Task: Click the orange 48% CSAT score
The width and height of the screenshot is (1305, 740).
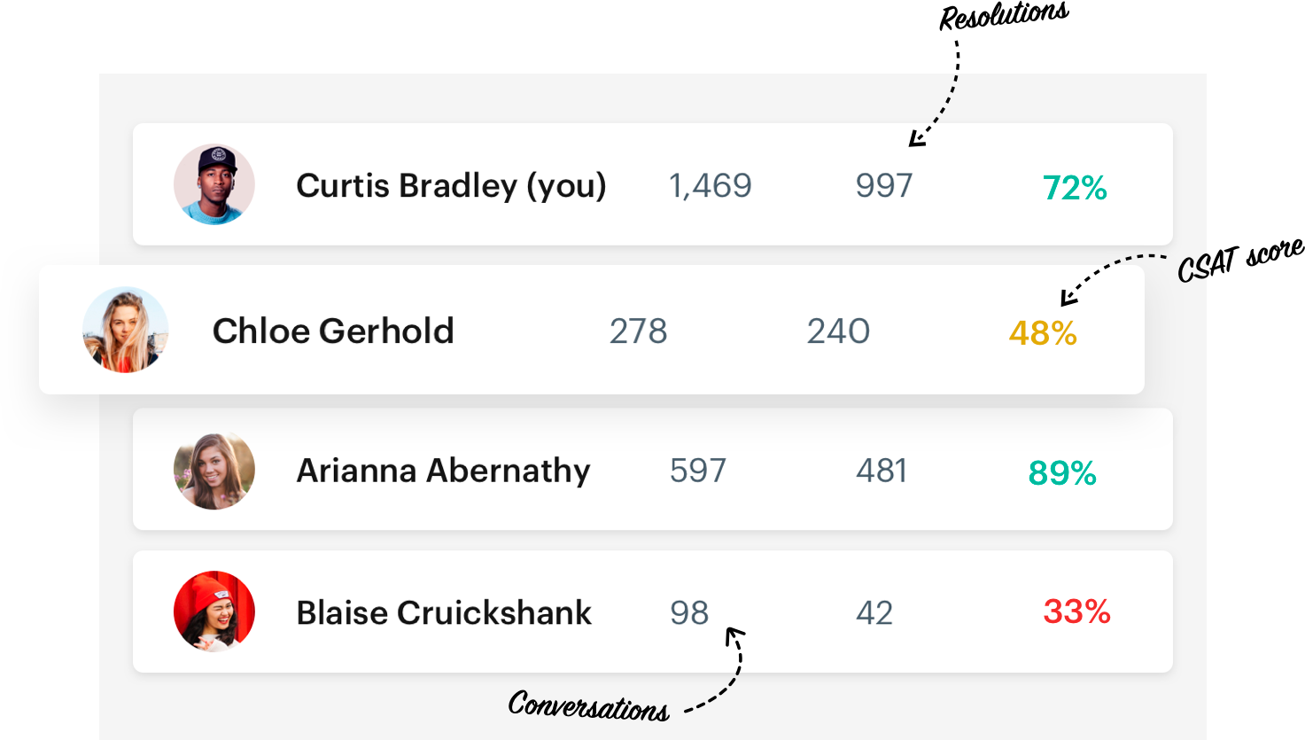Action: coord(1043,333)
